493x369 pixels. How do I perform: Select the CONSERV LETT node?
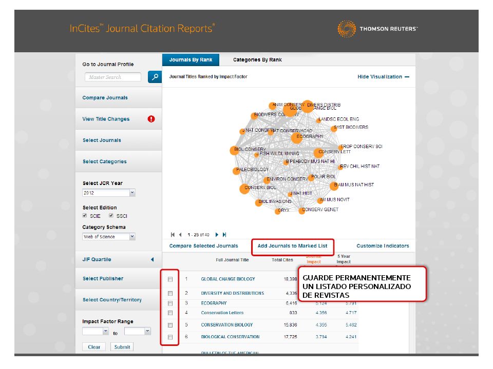pos(318,153)
